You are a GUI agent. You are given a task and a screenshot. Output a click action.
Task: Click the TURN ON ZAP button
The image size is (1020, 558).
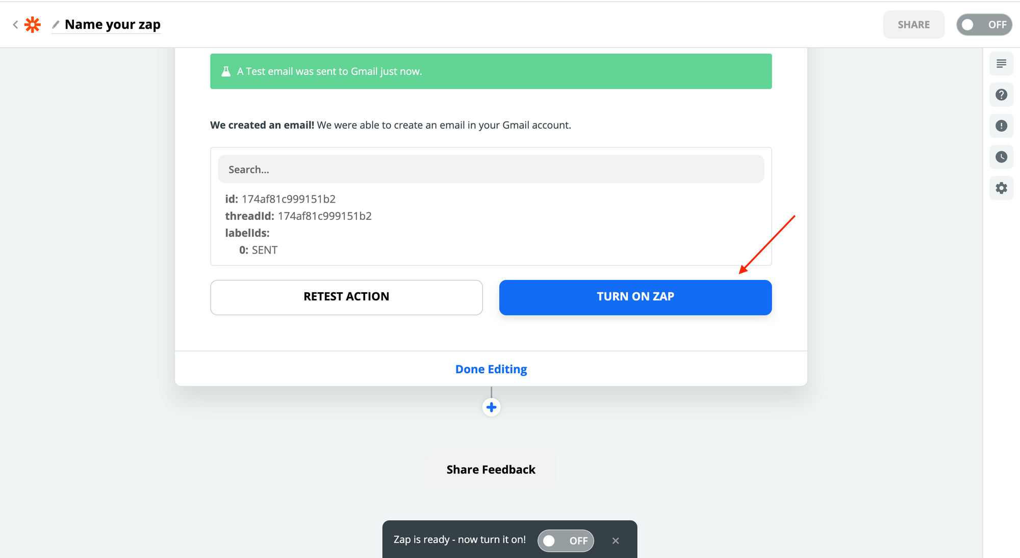[634, 297]
